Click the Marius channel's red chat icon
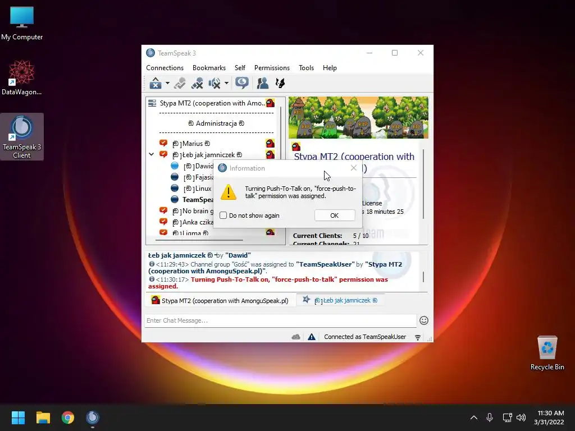Screen dimensions: 575x431 click(x=163, y=143)
